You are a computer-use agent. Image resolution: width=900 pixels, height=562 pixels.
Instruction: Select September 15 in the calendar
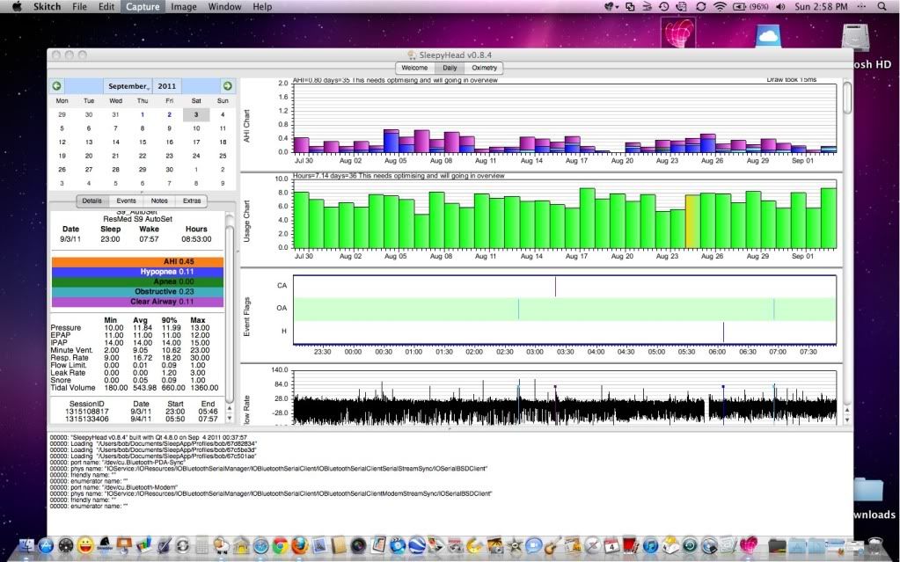click(143, 142)
